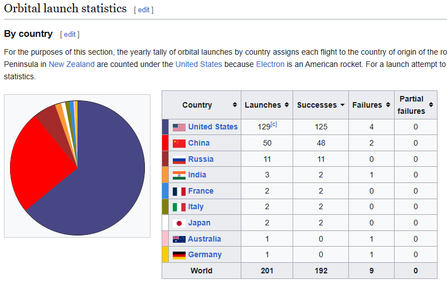Click the China red color swatch
The image size is (447, 289).
click(x=166, y=143)
